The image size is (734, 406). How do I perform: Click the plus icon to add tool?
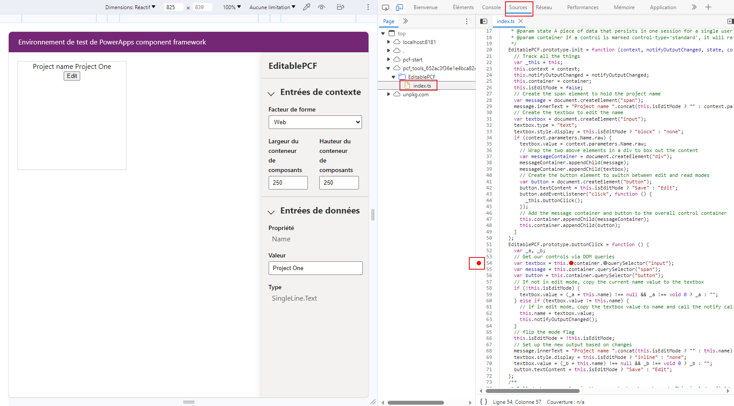pyautogui.click(x=708, y=7)
